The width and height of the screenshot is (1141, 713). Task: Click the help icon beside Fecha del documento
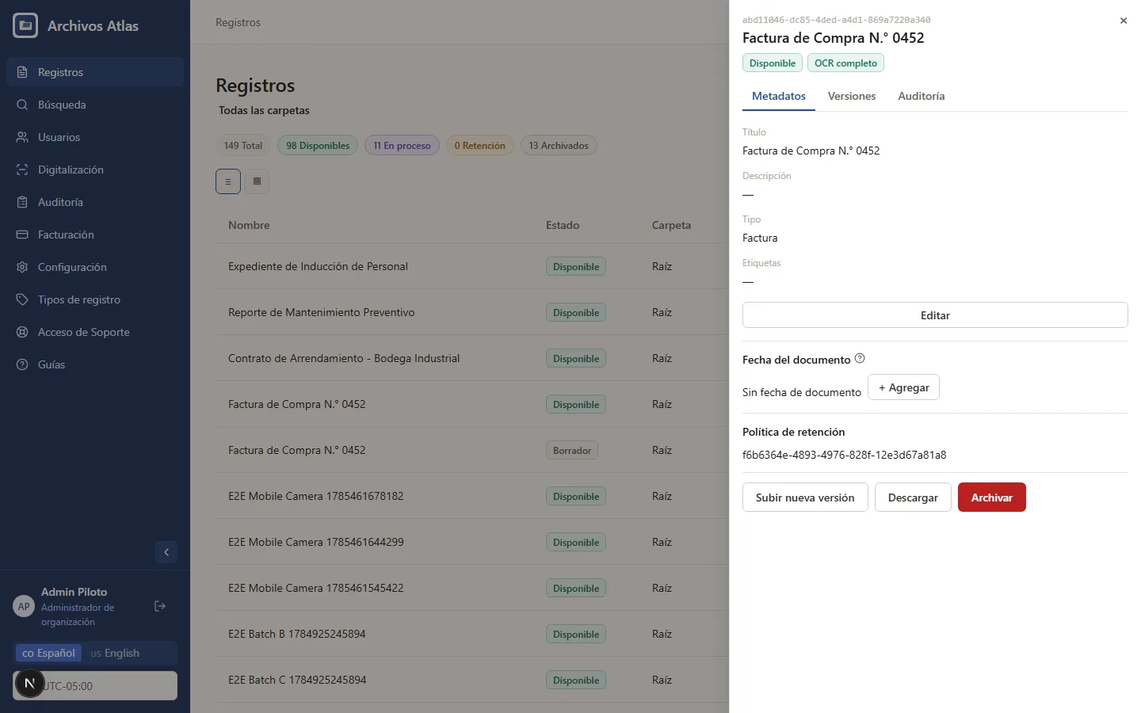click(860, 359)
